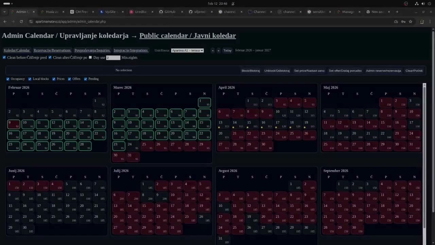Disable the Occupancy filter checkbox
The height and width of the screenshot is (245, 435).
(x=8, y=79)
